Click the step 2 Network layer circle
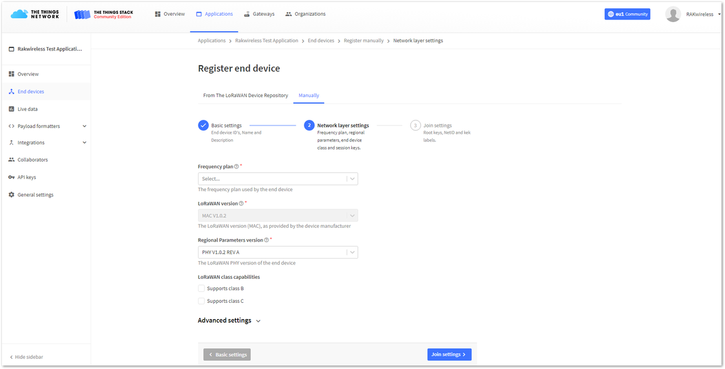 (310, 126)
